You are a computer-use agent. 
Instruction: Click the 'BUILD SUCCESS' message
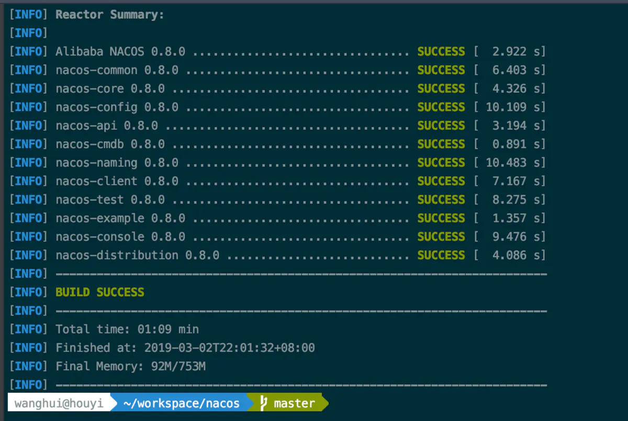coord(100,292)
